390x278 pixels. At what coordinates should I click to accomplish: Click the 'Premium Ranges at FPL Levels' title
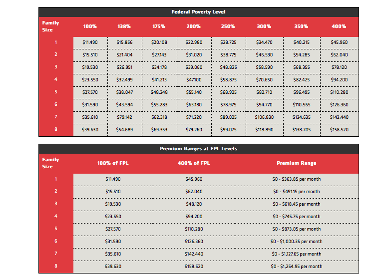(x=198, y=149)
